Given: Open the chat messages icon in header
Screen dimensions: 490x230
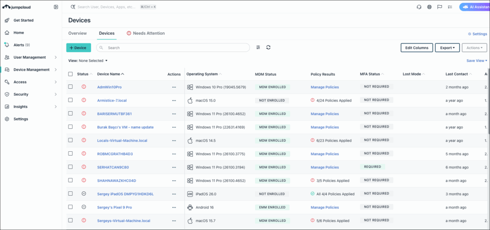Looking at the screenshot, I should coord(449,7).
